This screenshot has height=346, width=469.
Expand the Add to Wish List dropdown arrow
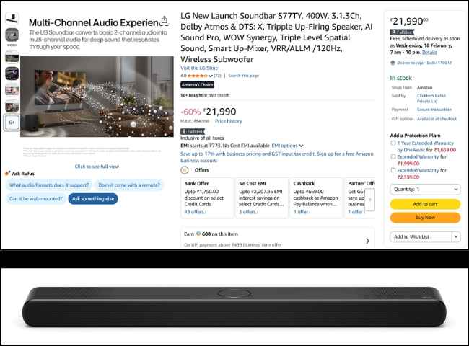[x=456, y=236]
